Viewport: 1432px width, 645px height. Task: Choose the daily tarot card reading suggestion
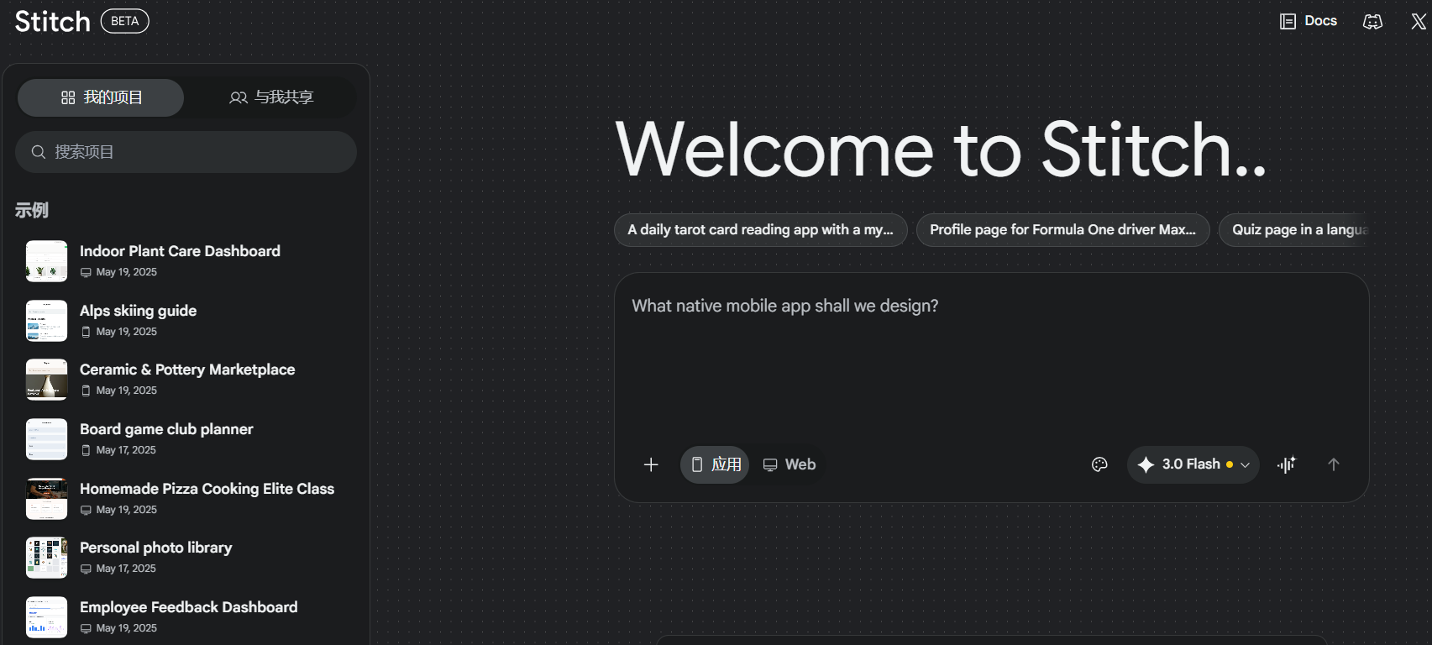point(761,230)
